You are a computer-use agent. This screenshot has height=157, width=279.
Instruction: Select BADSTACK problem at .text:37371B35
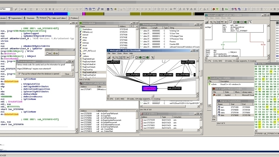point(170,120)
